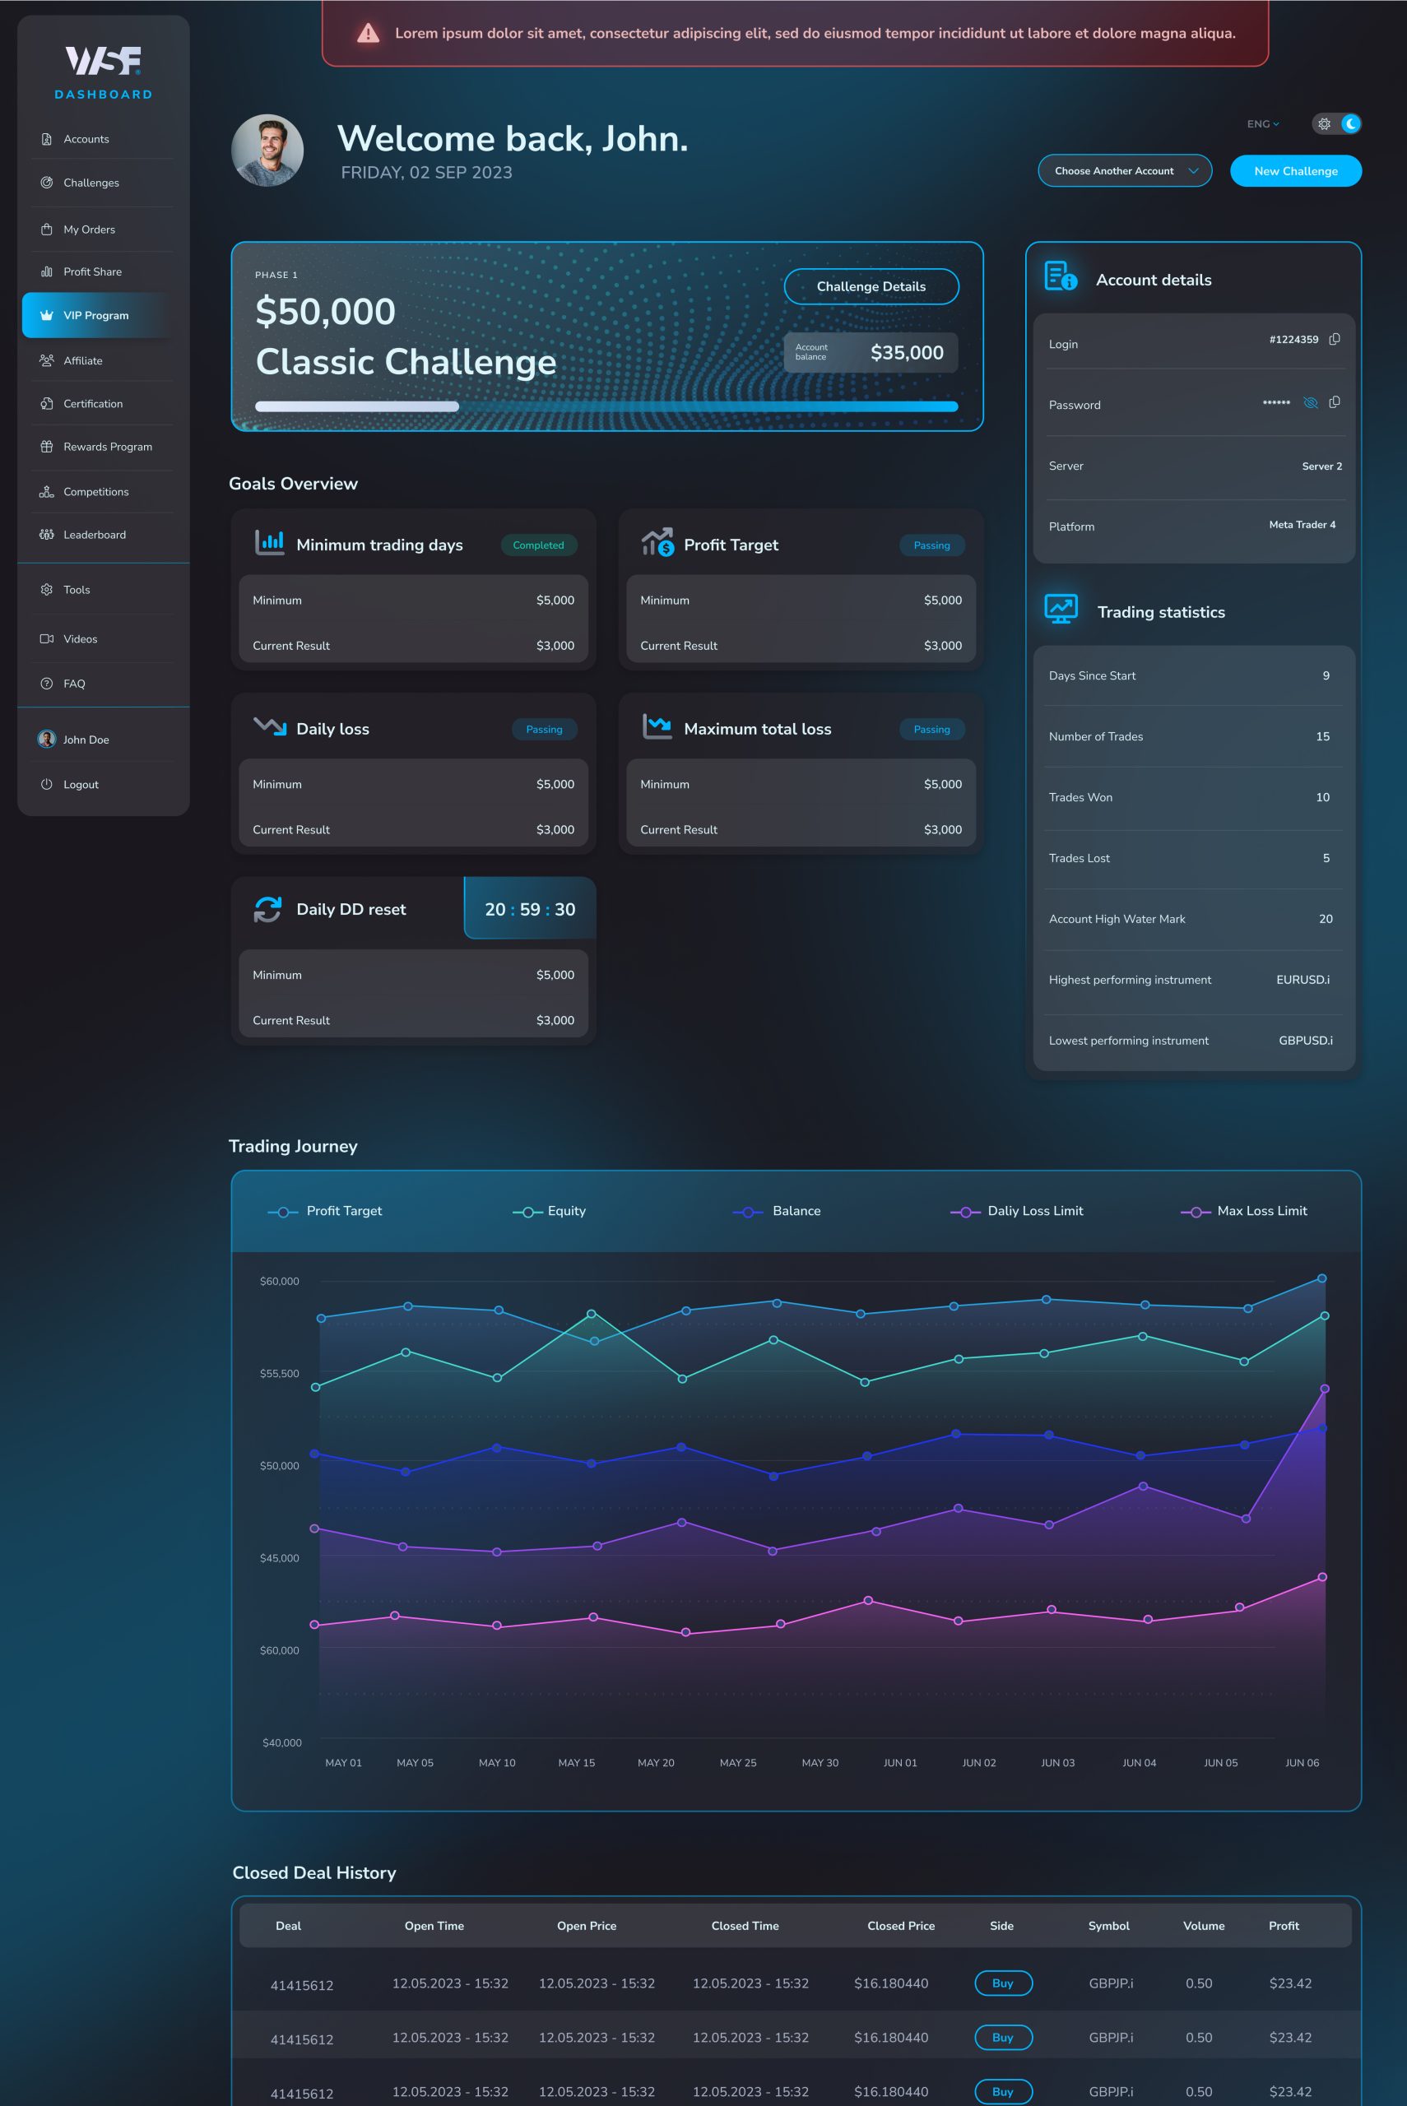
Task: Click the Closed Price column header
Action: 901,1926
